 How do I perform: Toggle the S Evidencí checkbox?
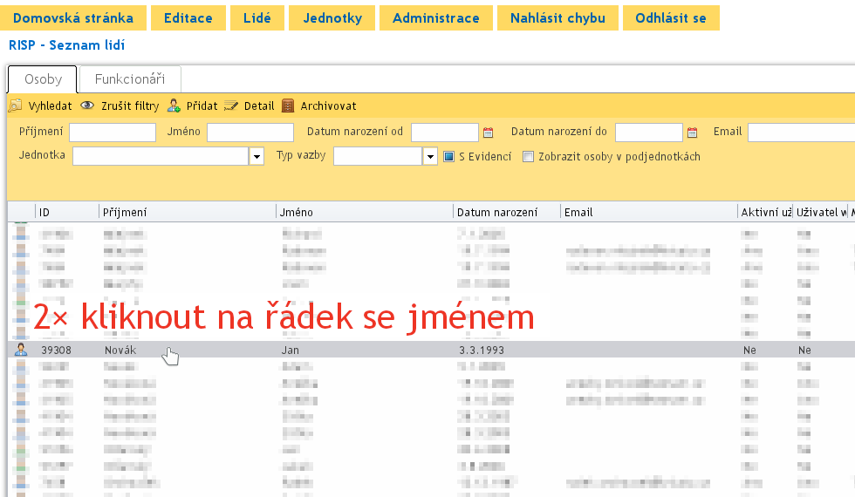[449, 157]
